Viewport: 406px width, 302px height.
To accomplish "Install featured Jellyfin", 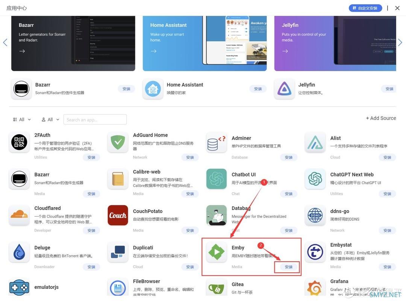I will point(389,89).
